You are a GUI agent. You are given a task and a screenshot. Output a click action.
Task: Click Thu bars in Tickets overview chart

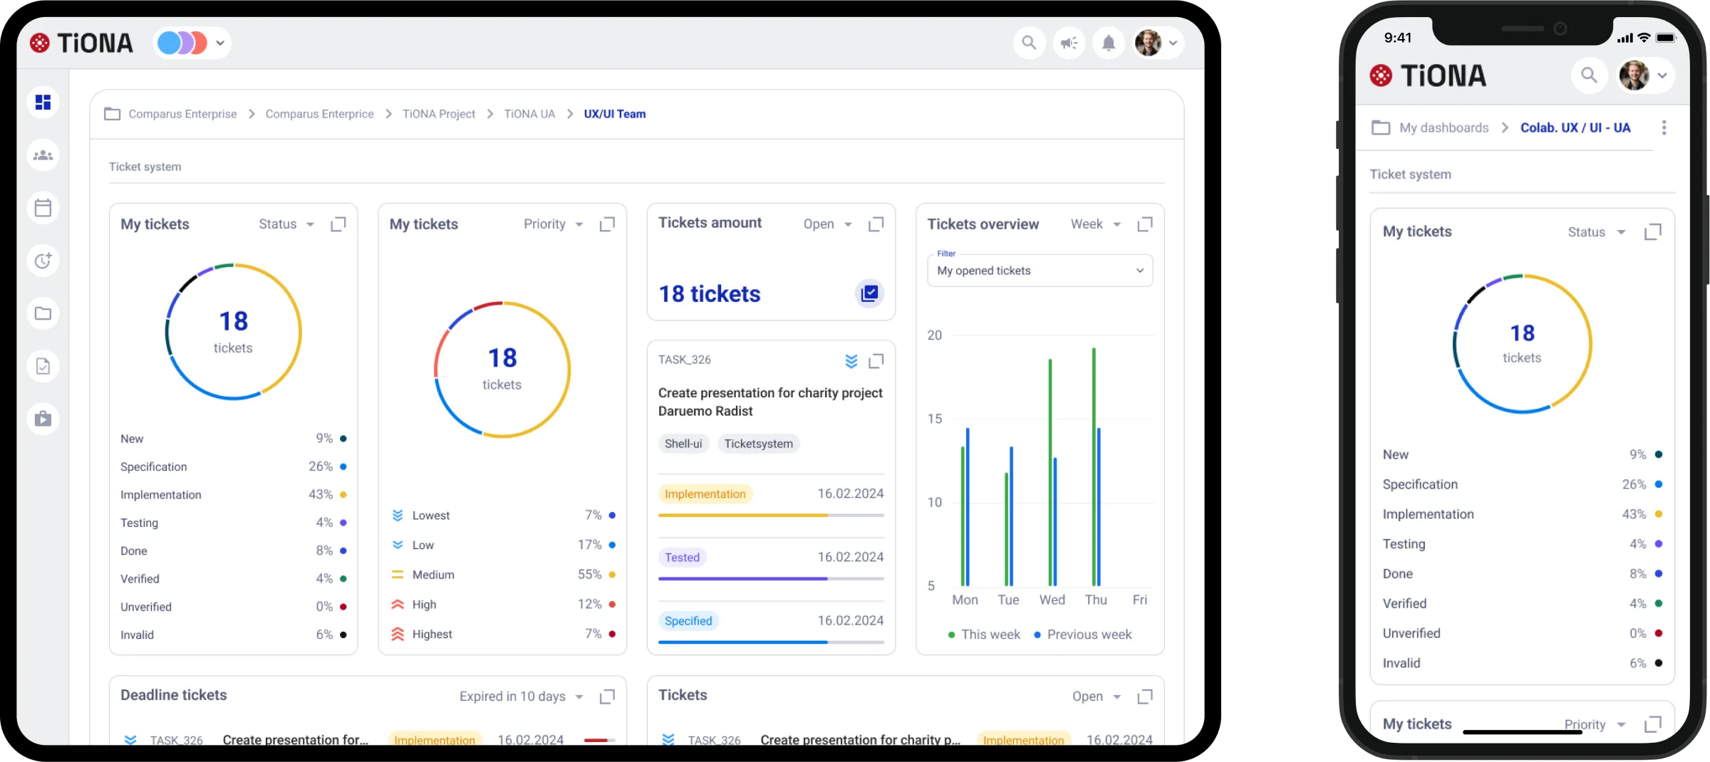[1096, 466]
